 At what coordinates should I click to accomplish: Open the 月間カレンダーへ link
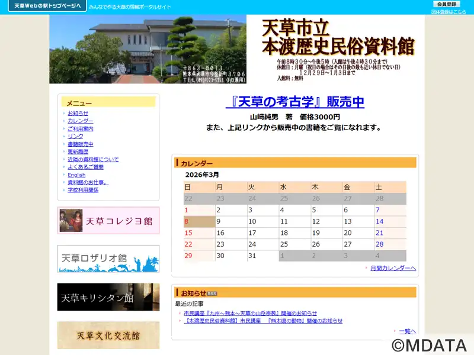(393, 268)
